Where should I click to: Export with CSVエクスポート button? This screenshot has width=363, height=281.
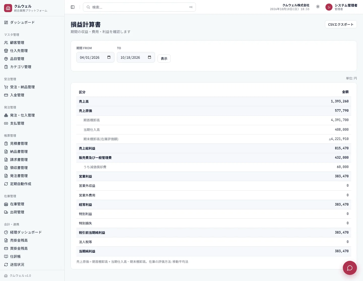click(341, 24)
